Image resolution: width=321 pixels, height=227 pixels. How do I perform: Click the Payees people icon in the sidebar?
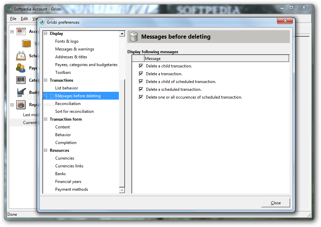21,68
